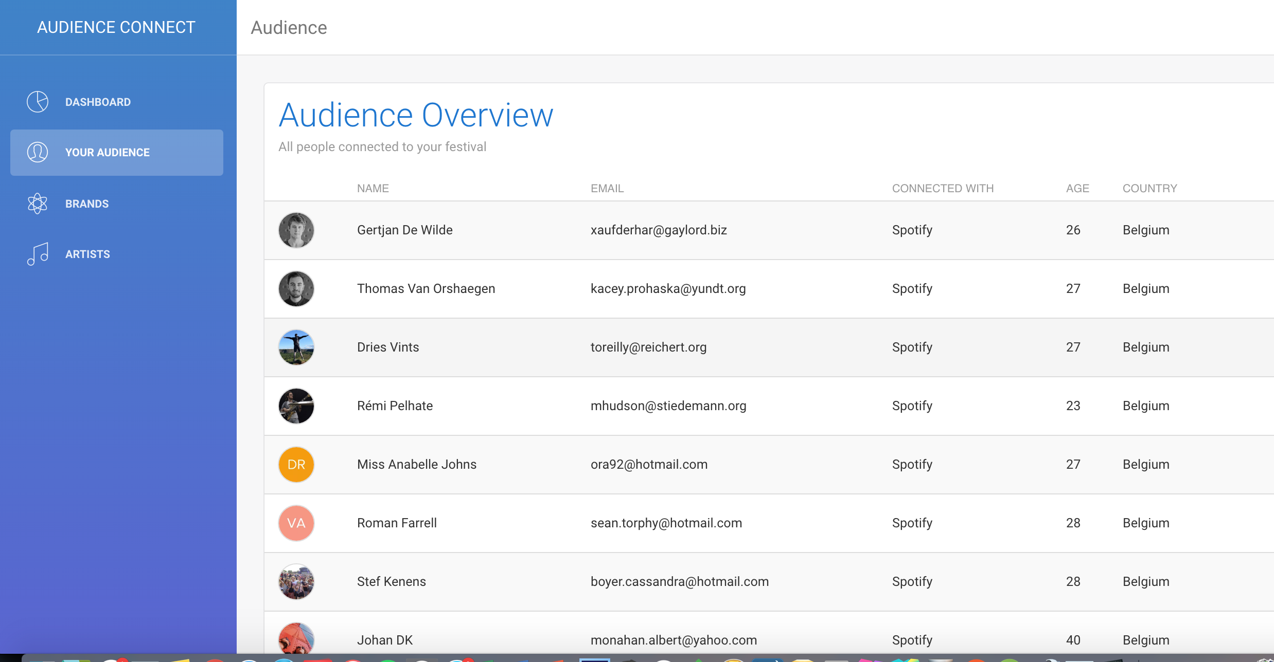The width and height of the screenshot is (1274, 662).
Task: Go to ARTISTS section
Action: 87,254
